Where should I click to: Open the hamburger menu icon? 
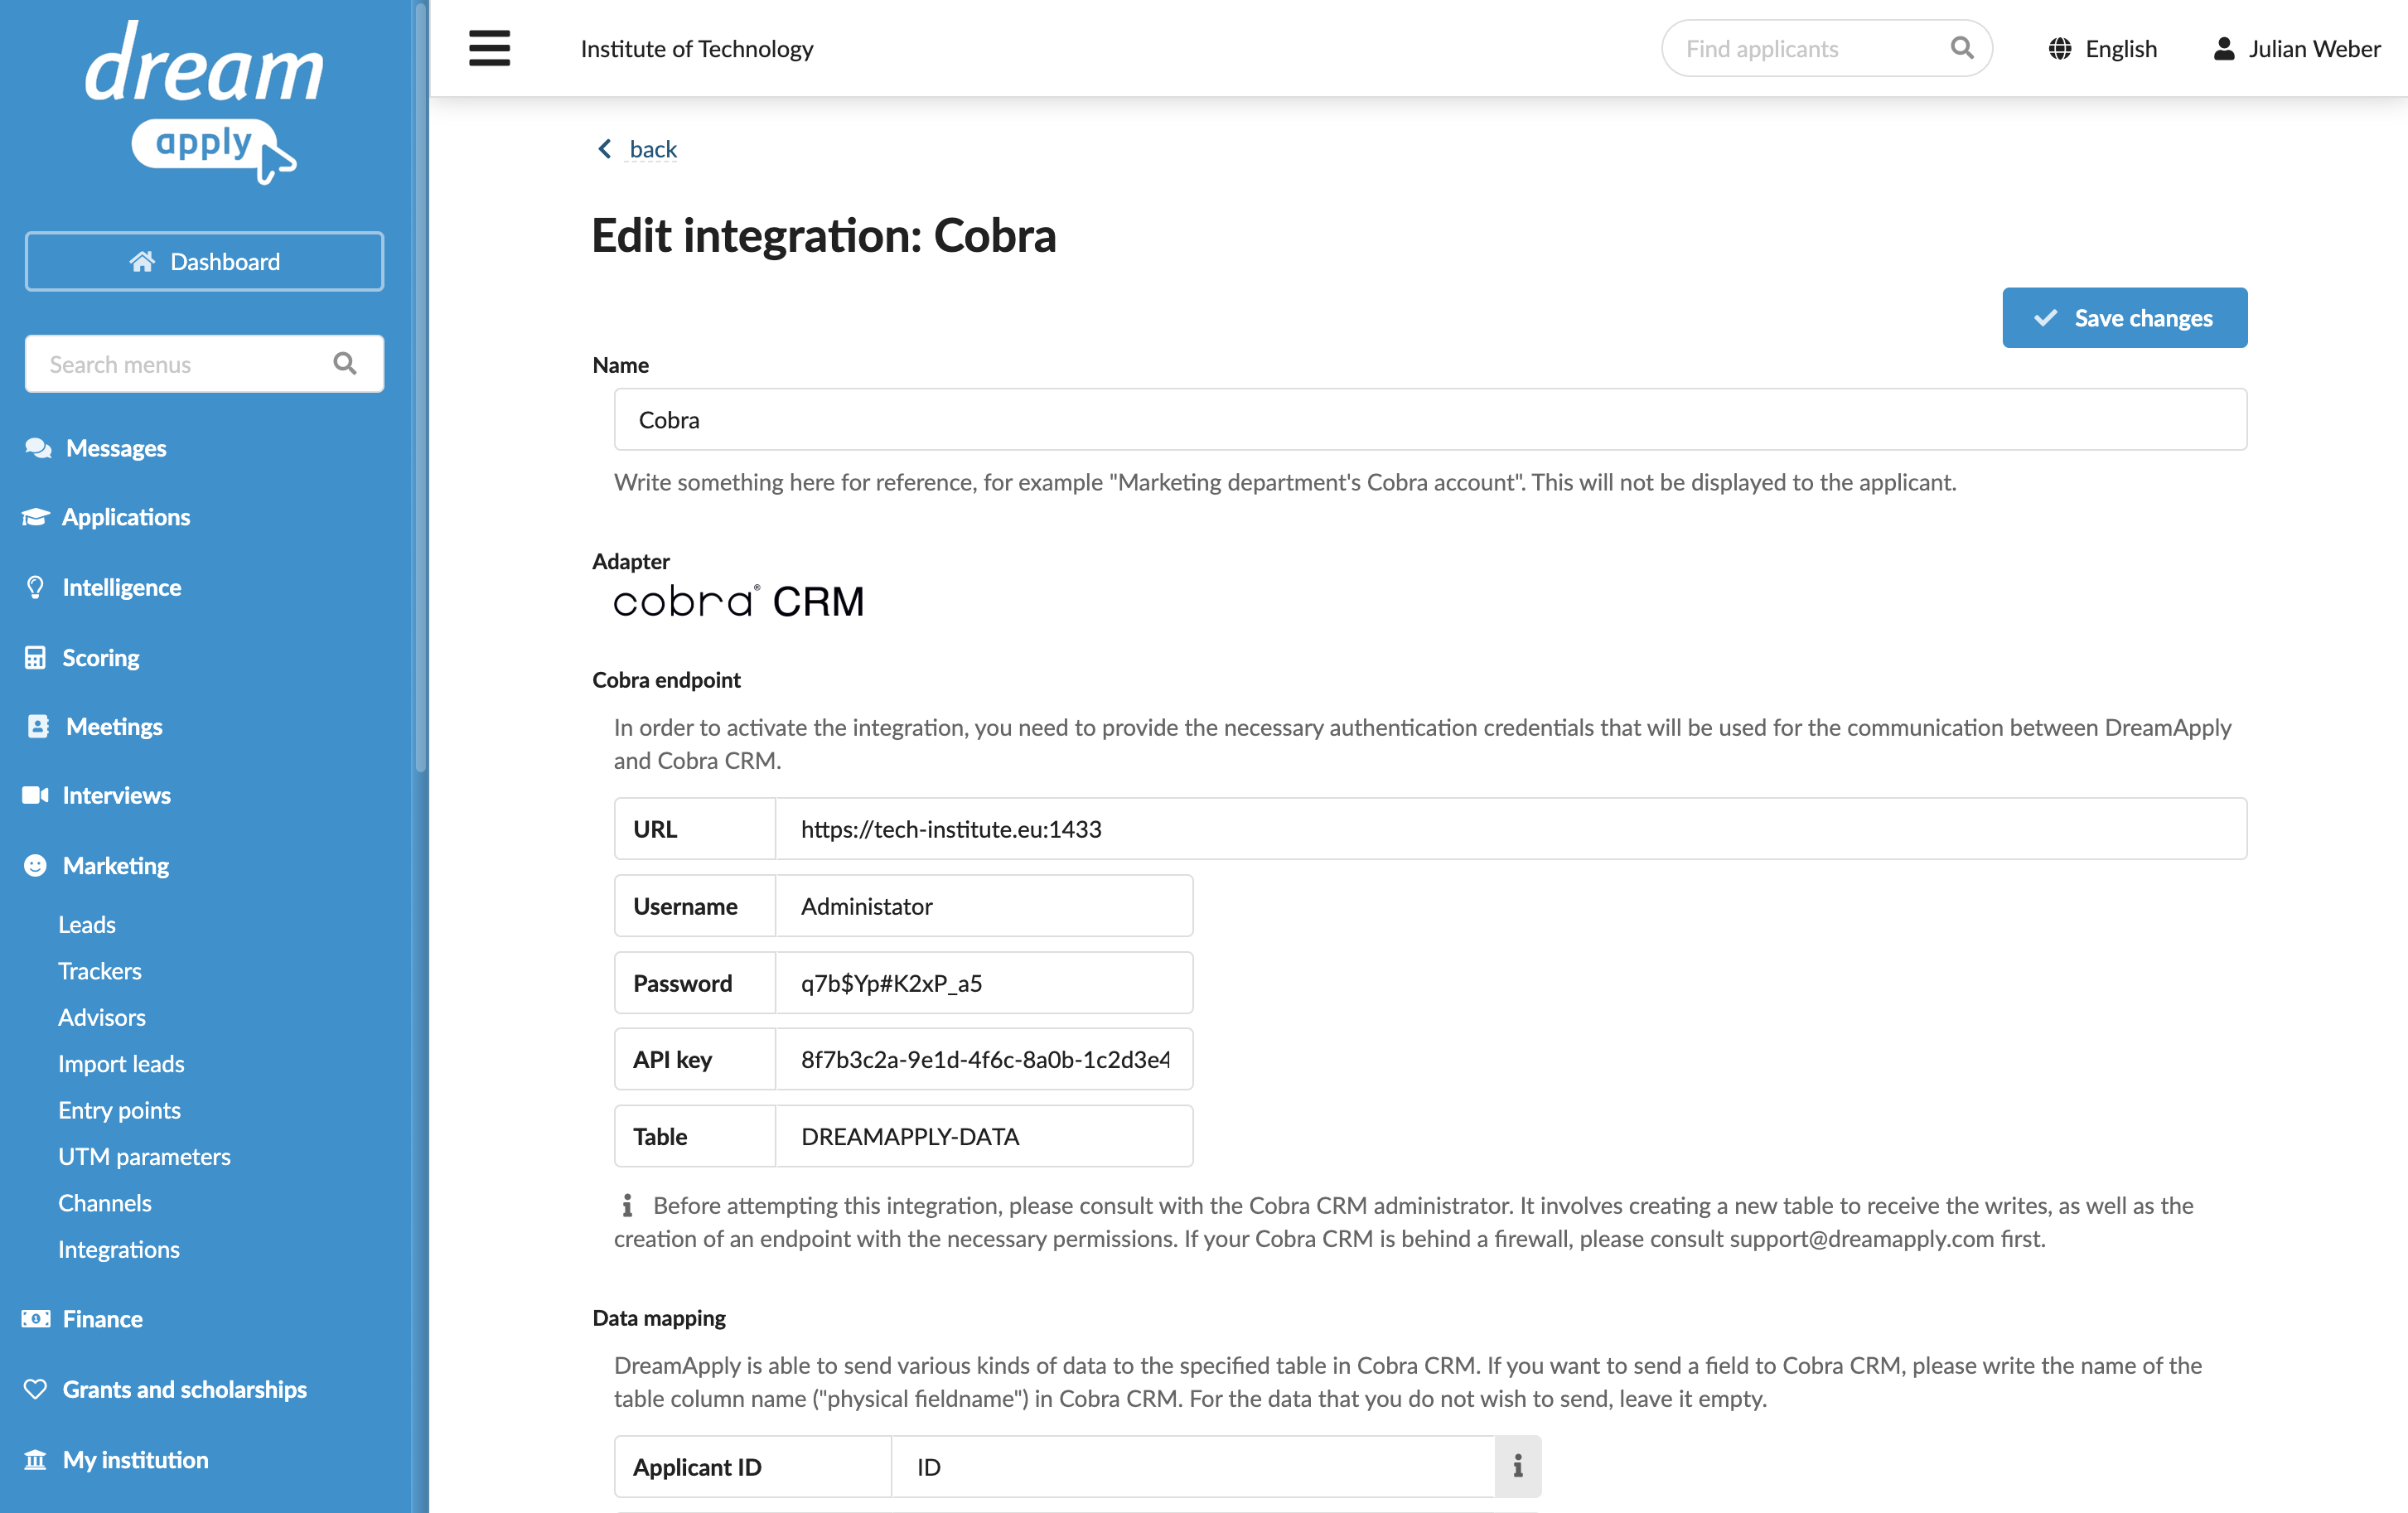tap(489, 48)
